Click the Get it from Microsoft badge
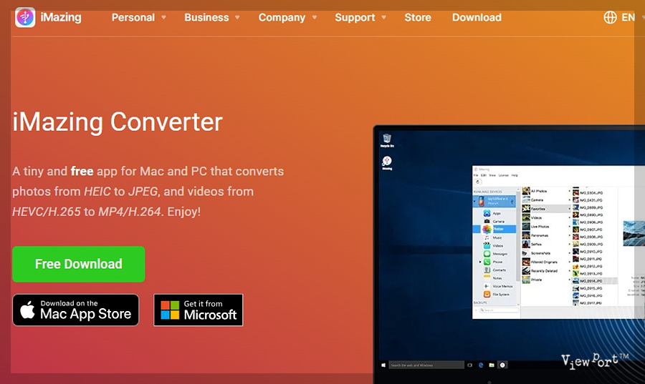 click(199, 310)
